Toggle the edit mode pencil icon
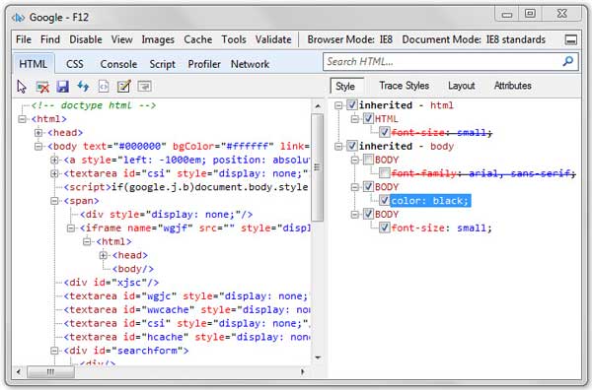The height and width of the screenshot is (390, 592). 124,87
